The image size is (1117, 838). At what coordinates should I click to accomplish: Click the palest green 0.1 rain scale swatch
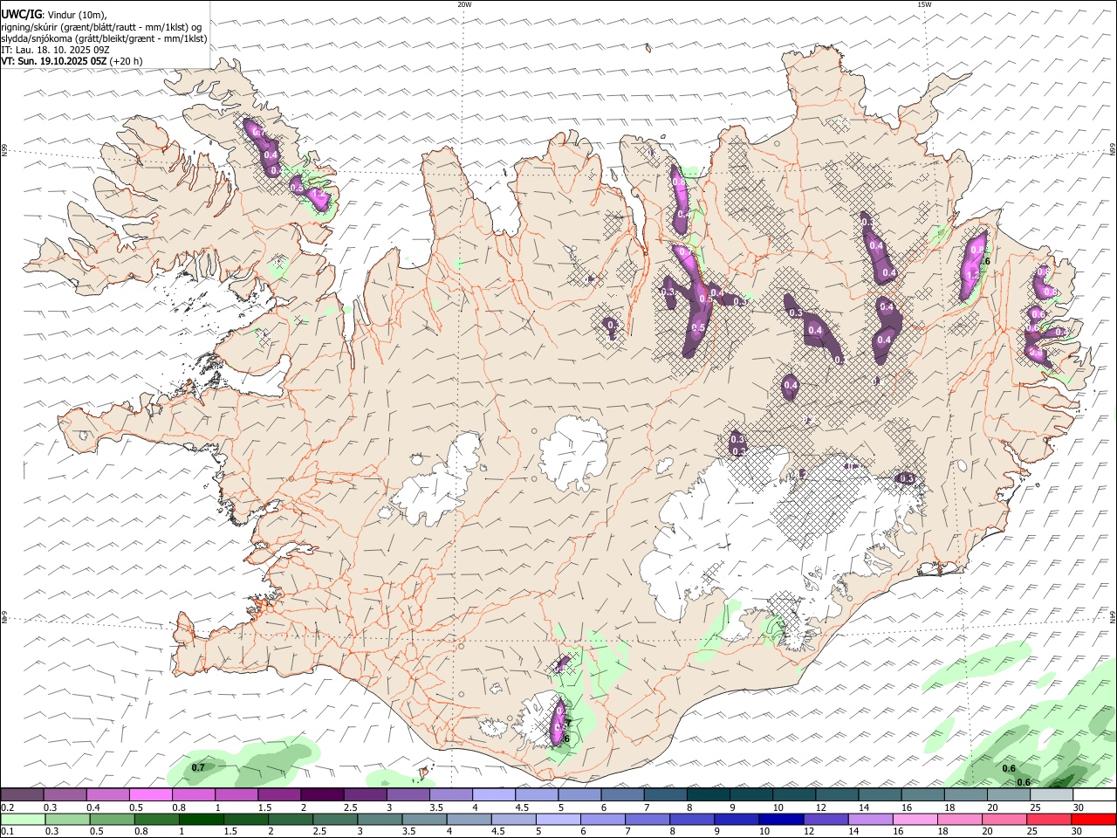pos(24,819)
